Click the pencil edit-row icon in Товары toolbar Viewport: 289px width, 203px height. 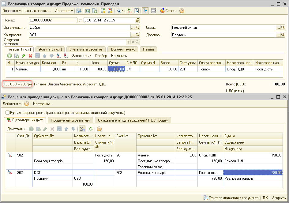[24, 56]
